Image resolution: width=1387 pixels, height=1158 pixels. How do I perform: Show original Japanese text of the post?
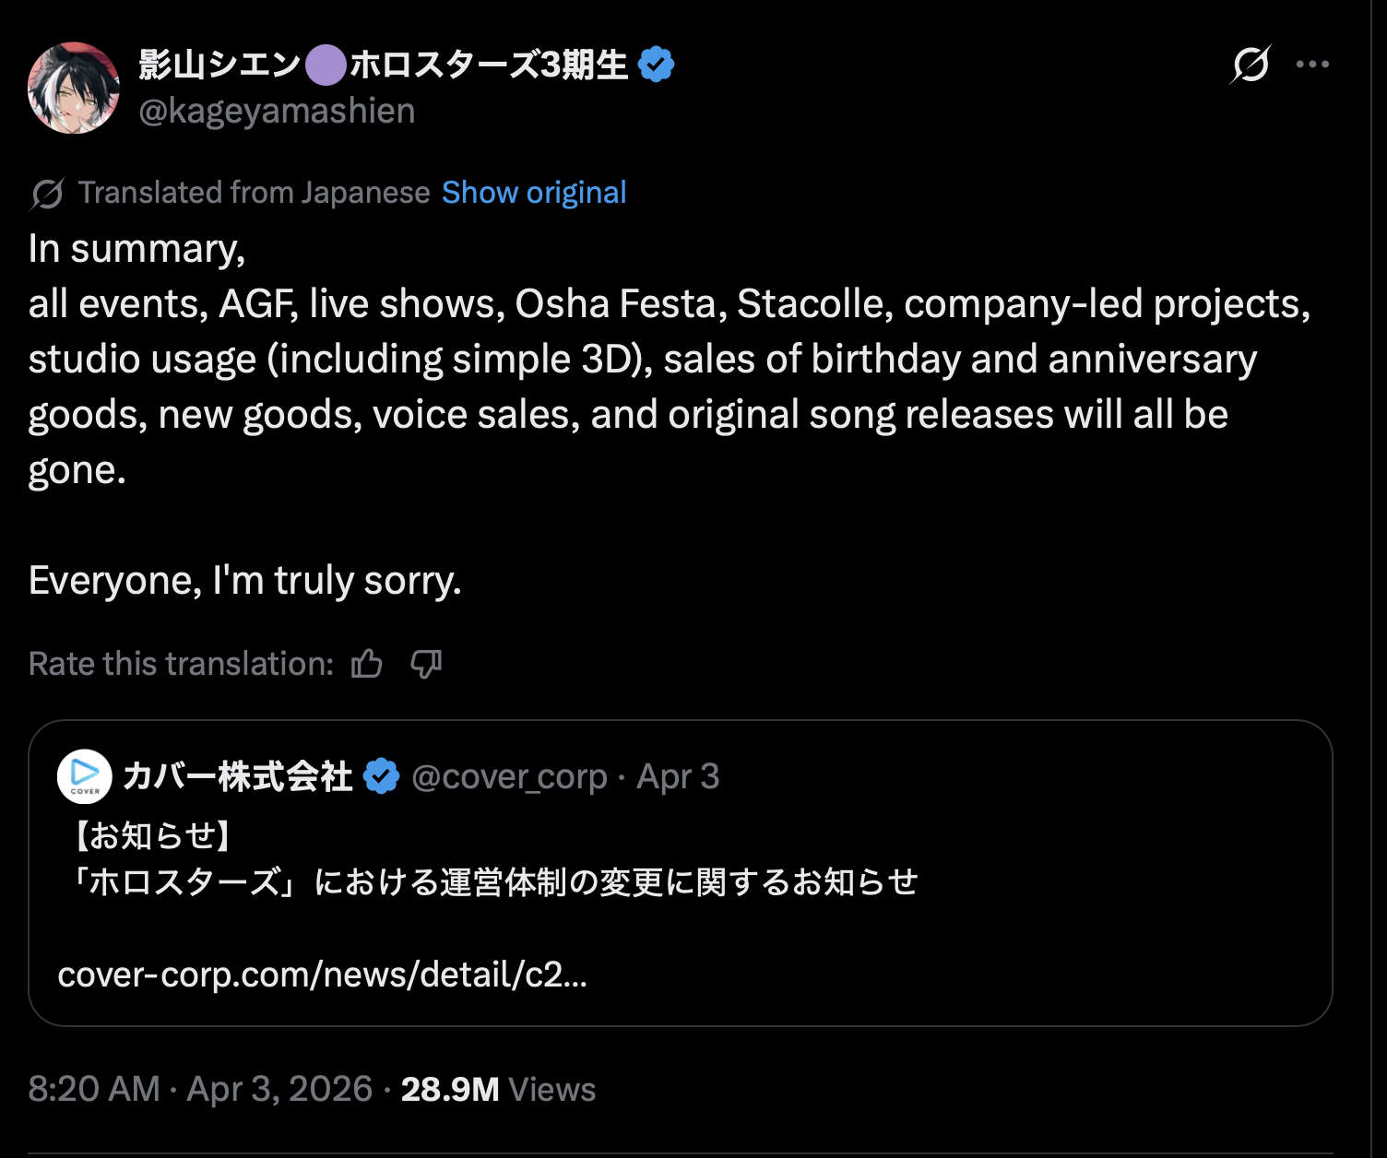534,193
